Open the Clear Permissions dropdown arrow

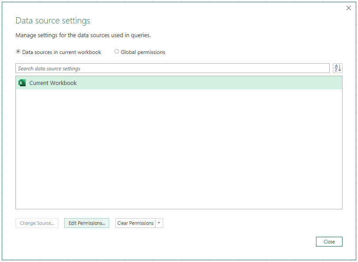[x=159, y=223]
